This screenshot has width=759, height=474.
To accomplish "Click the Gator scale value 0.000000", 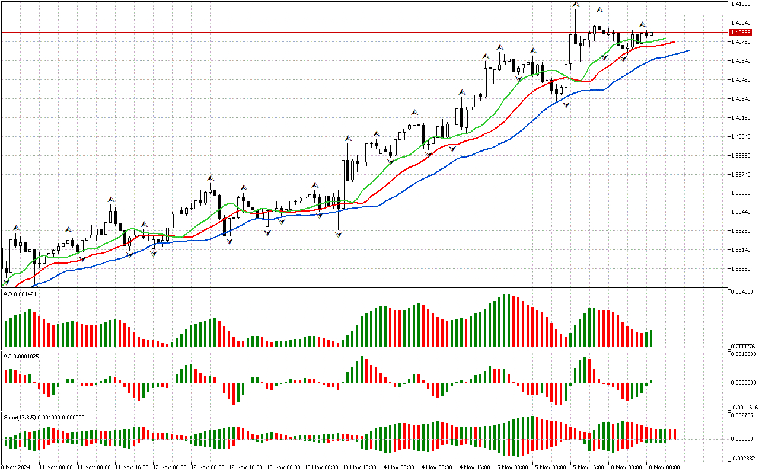I will pos(742,439).
